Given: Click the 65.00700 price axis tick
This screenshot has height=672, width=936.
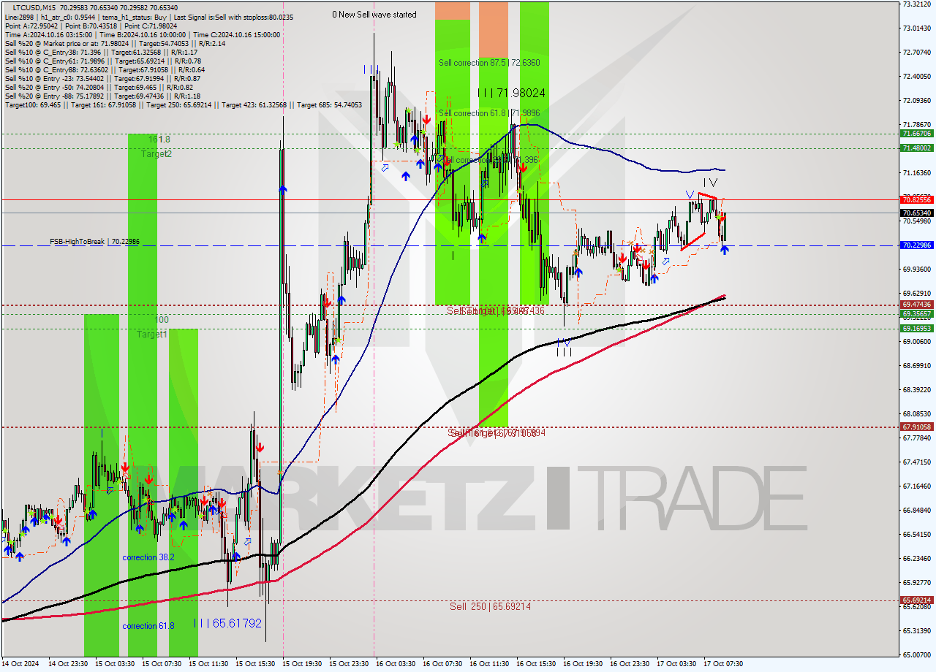Looking at the screenshot, I should pyautogui.click(x=917, y=654).
